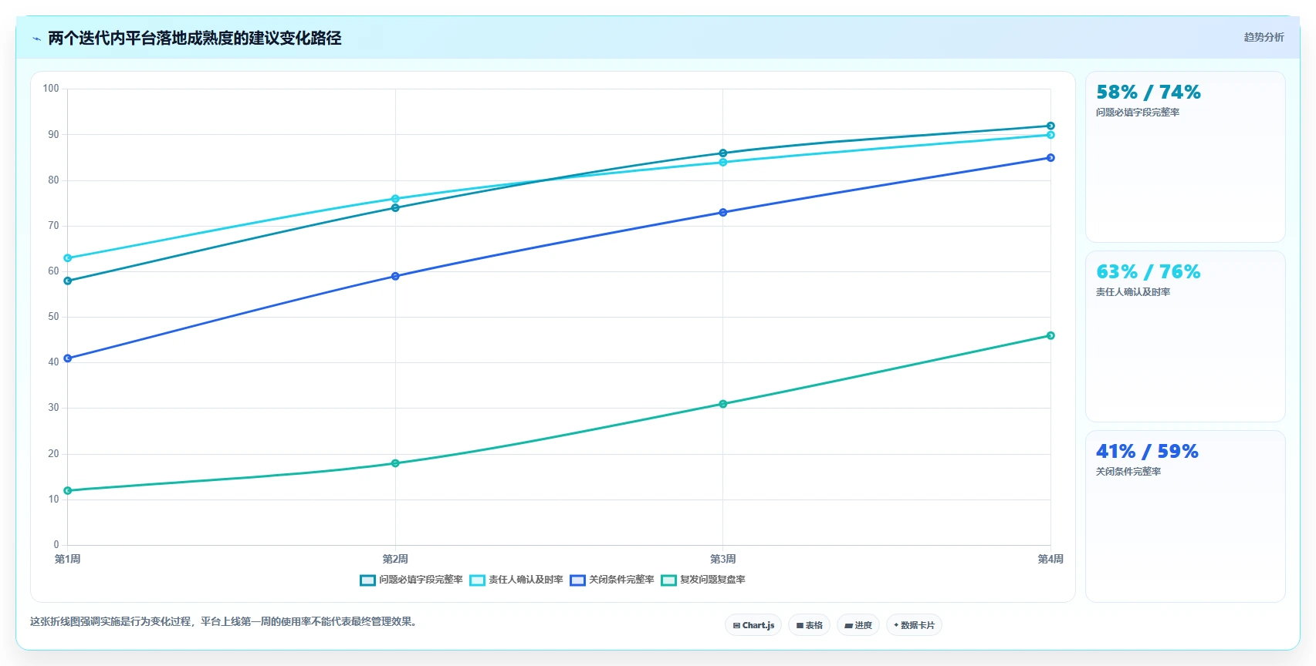Click the 第4周 point on 问题必填字段完整率 line
The height and width of the screenshot is (666, 1316).
click(1050, 126)
